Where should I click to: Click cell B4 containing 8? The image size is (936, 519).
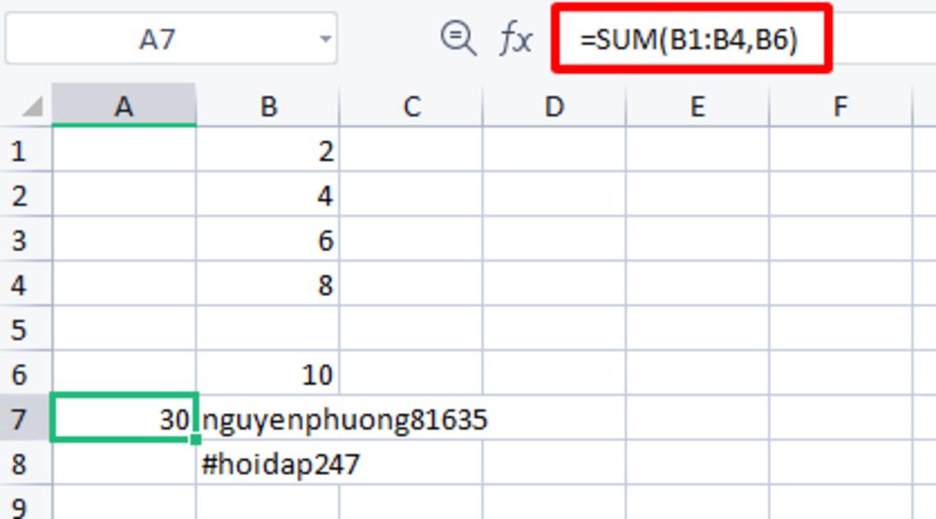268,285
